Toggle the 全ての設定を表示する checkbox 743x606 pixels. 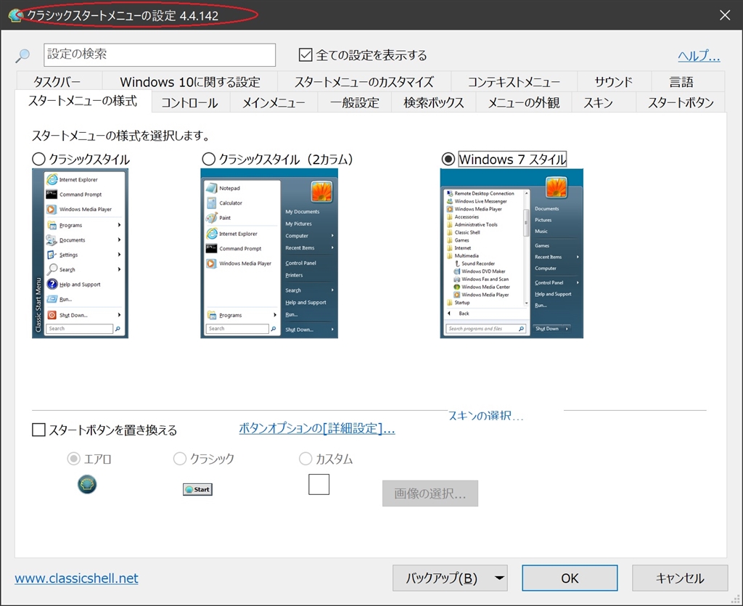[x=305, y=55]
